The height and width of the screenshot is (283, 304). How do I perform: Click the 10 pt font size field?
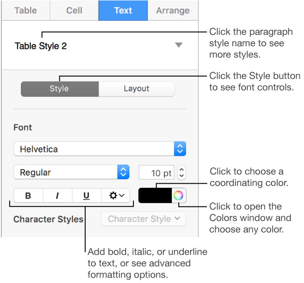pyautogui.click(x=157, y=172)
